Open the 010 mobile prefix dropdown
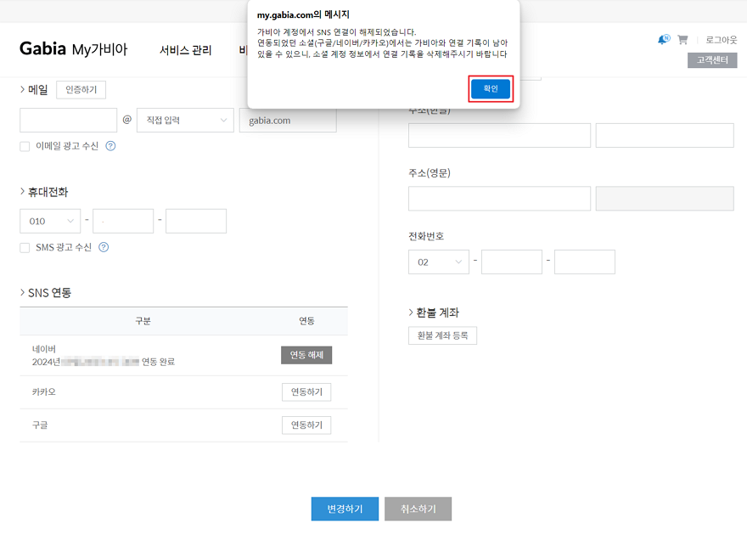The width and height of the screenshot is (747, 535). point(50,221)
